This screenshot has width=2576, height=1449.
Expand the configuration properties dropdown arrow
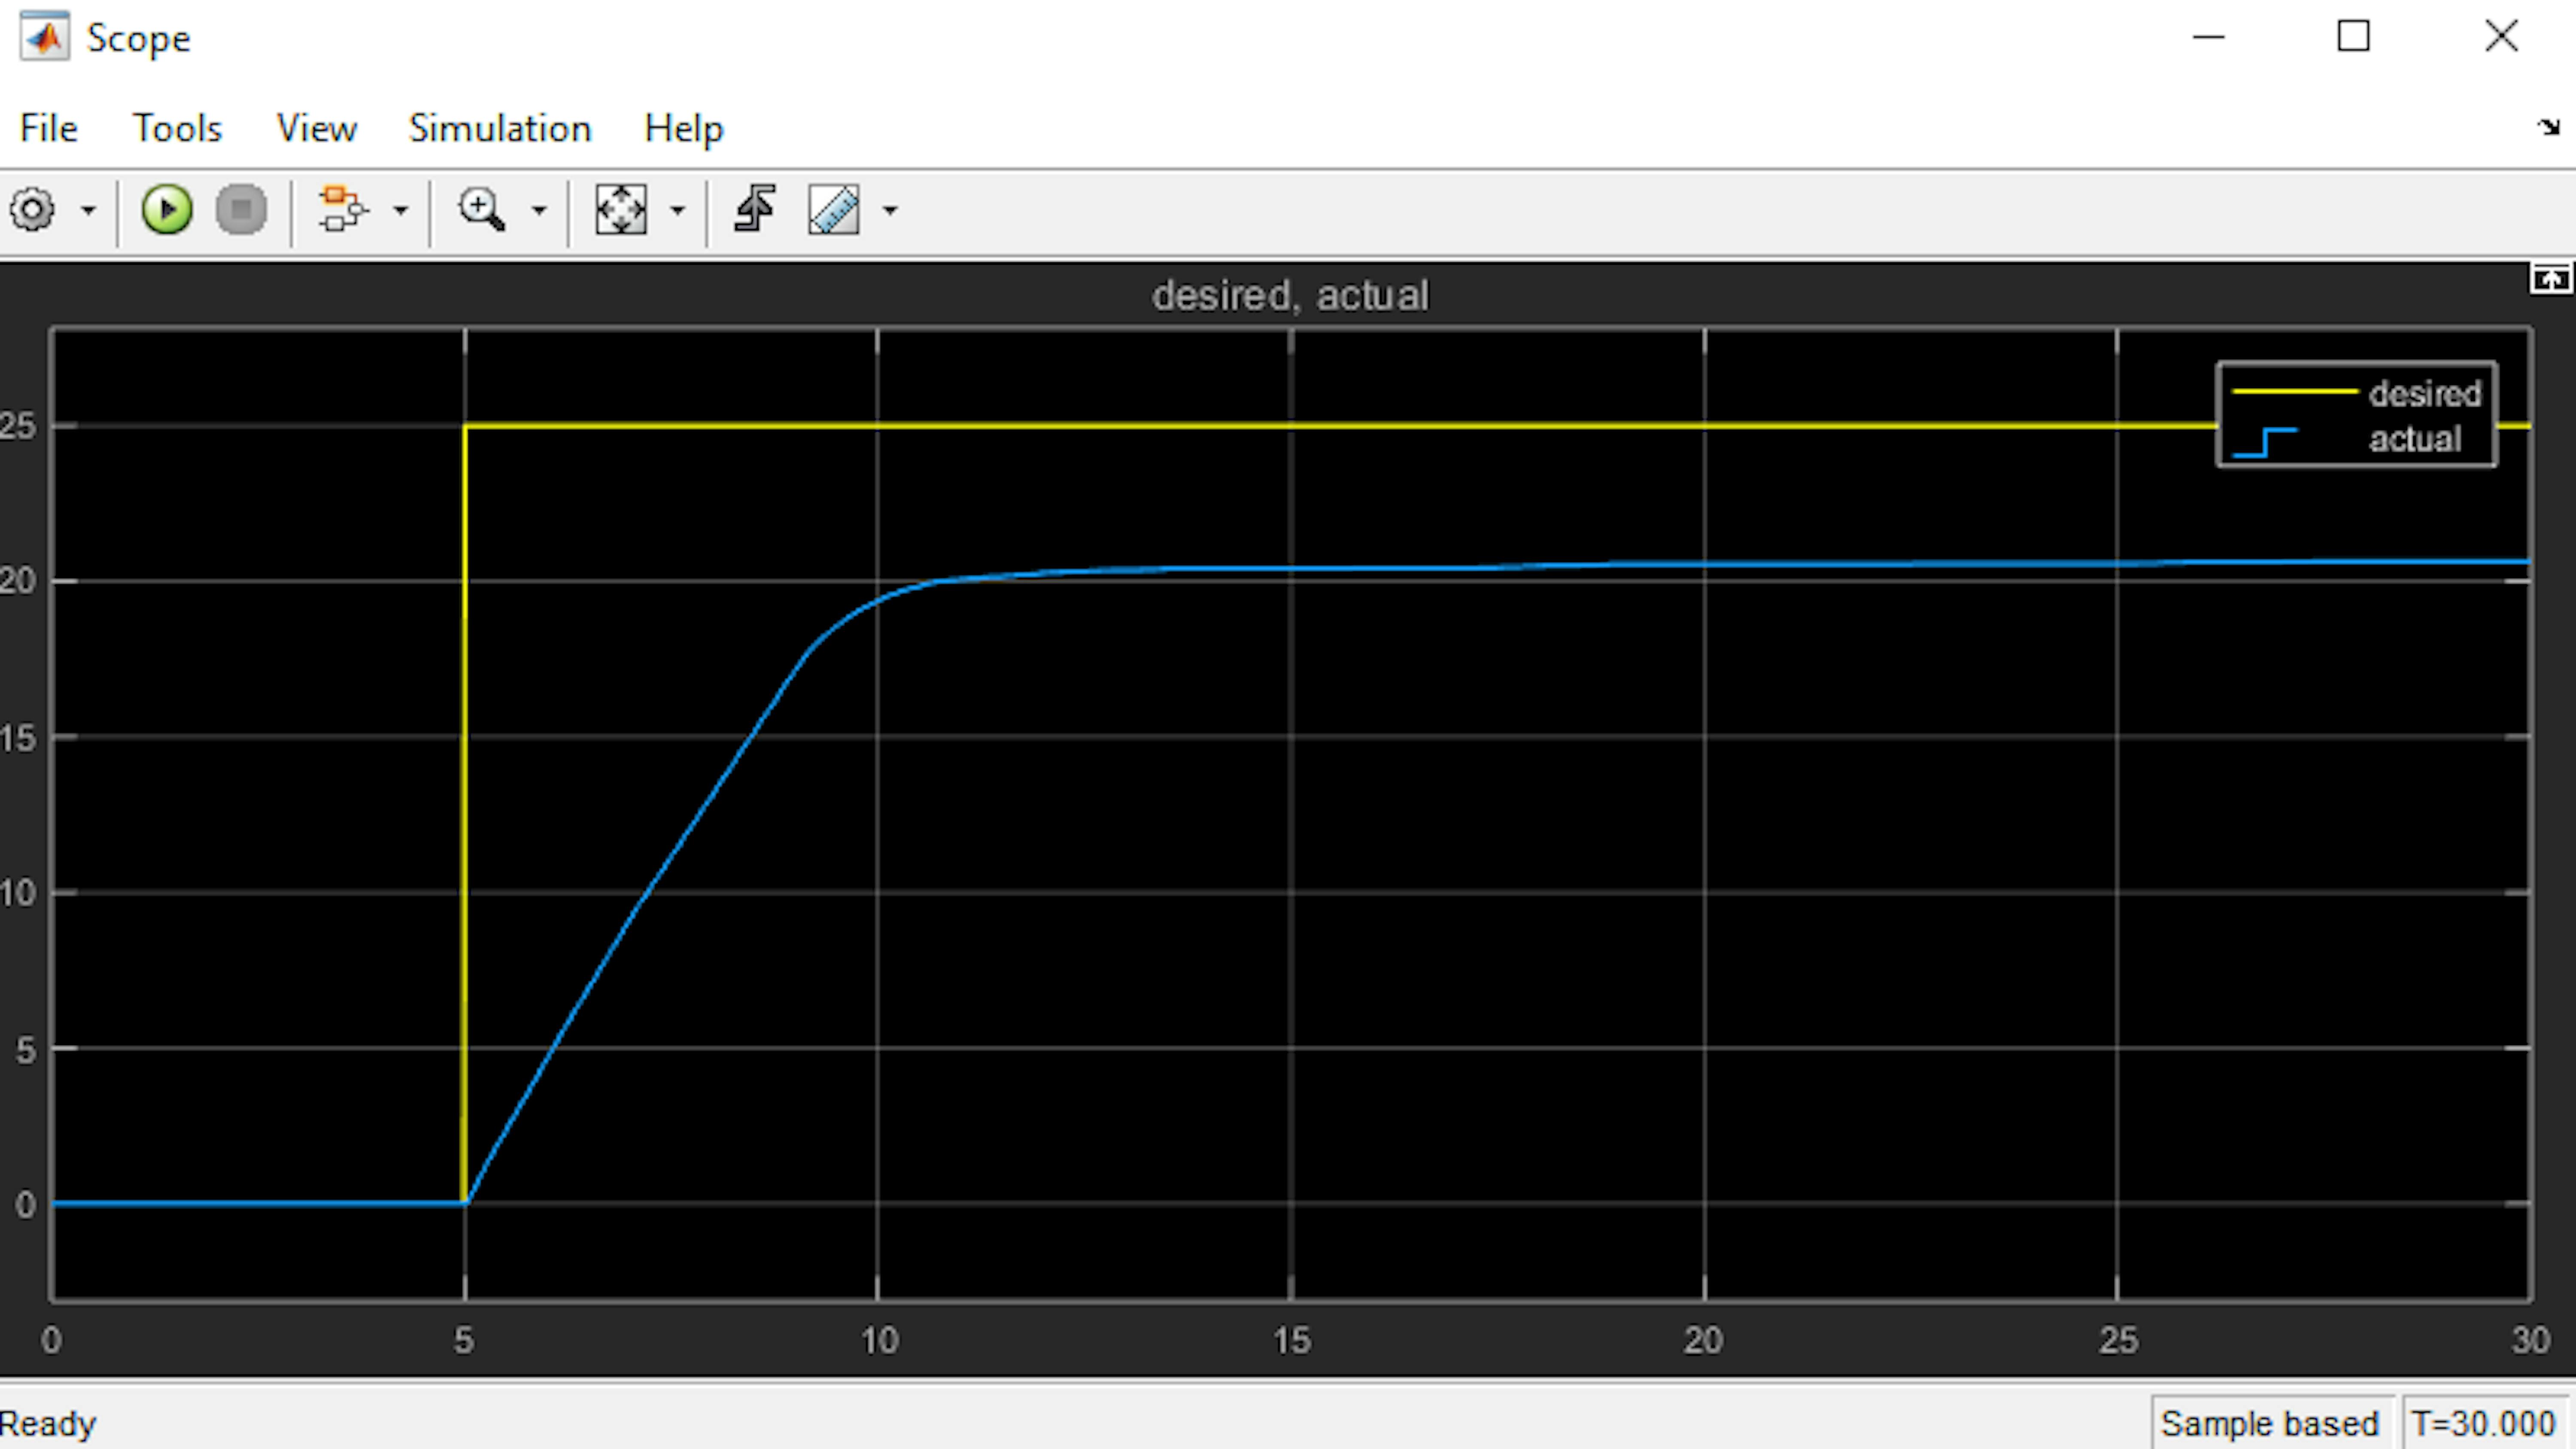pyautogui.click(x=89, y=211)
